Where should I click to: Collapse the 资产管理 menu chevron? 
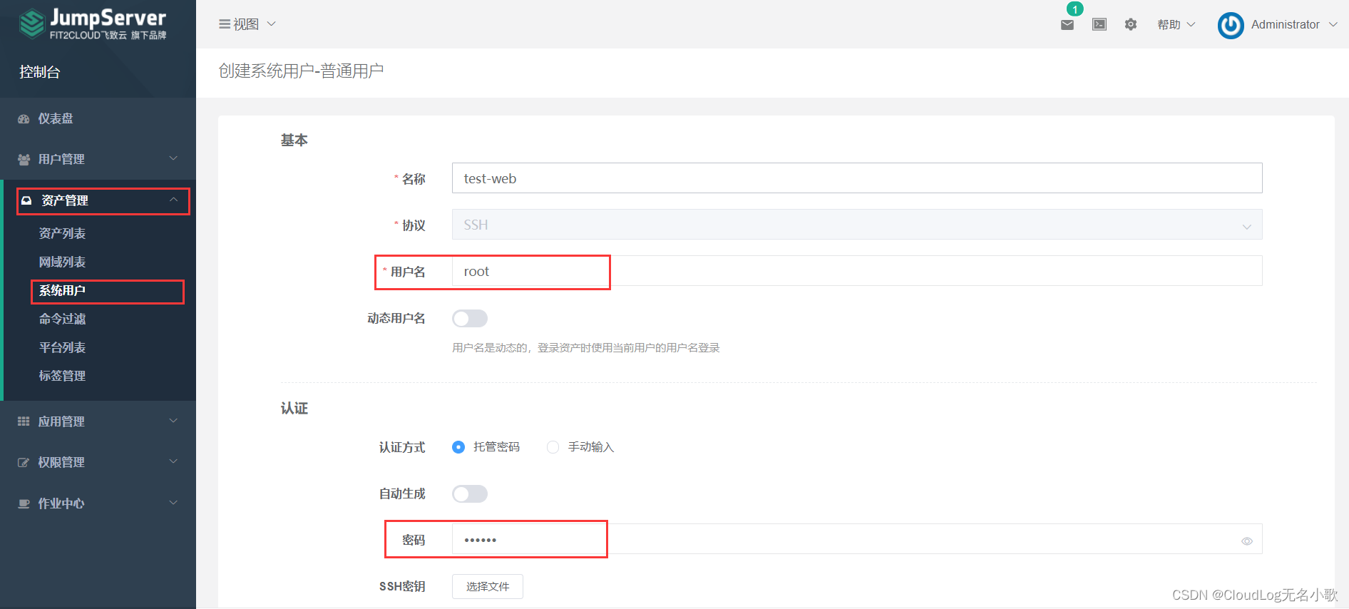(173, 200)
